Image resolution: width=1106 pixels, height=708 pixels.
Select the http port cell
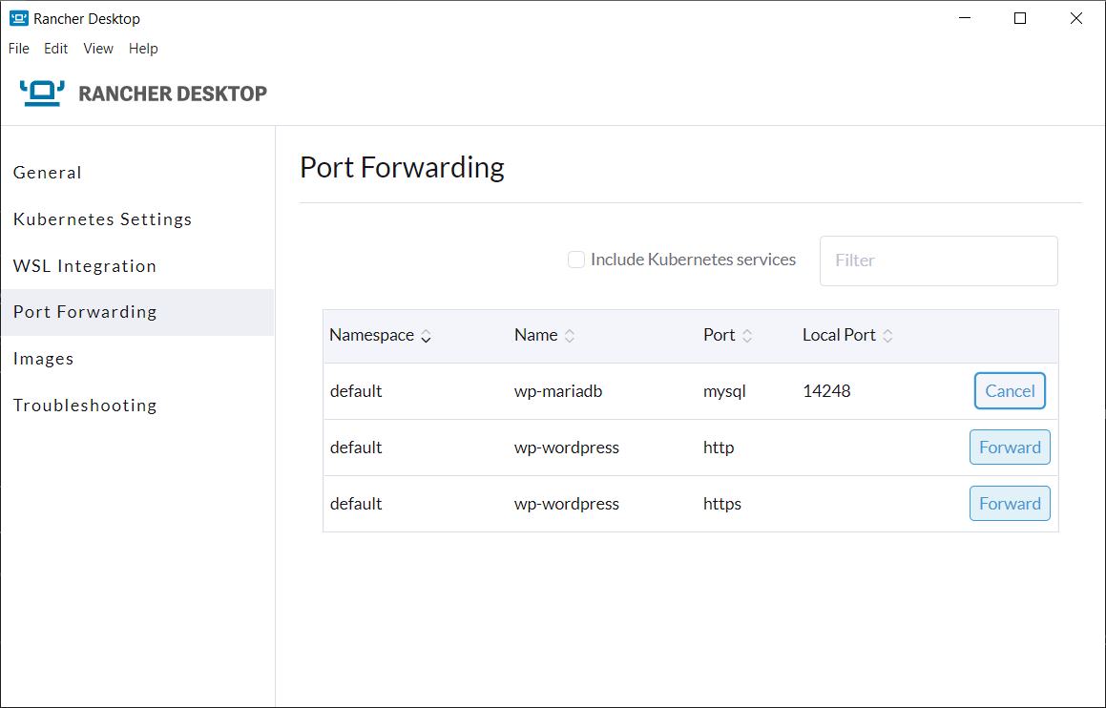[719, 448]
